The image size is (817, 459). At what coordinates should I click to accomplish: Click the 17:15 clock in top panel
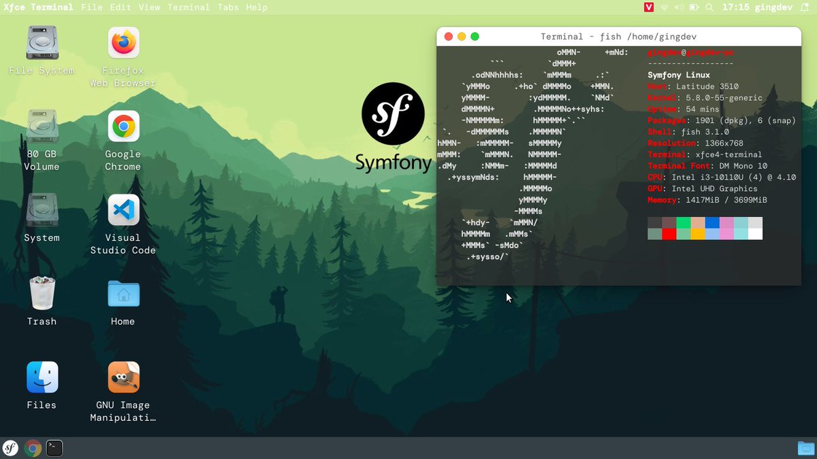pyautogui.click(x=736, y=7)
